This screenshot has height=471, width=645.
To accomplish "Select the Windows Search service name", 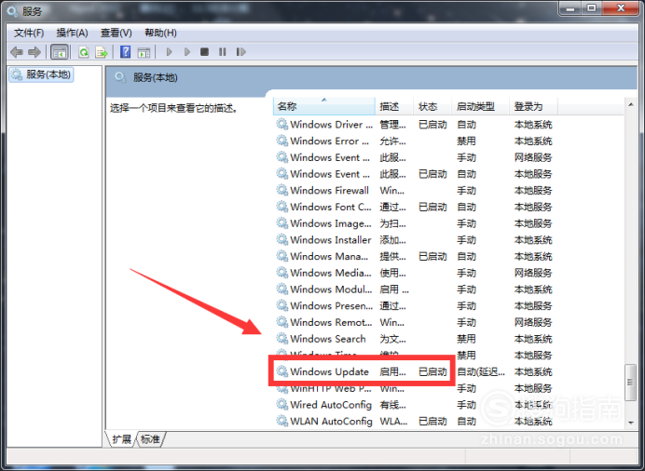I will click(327, 339).
